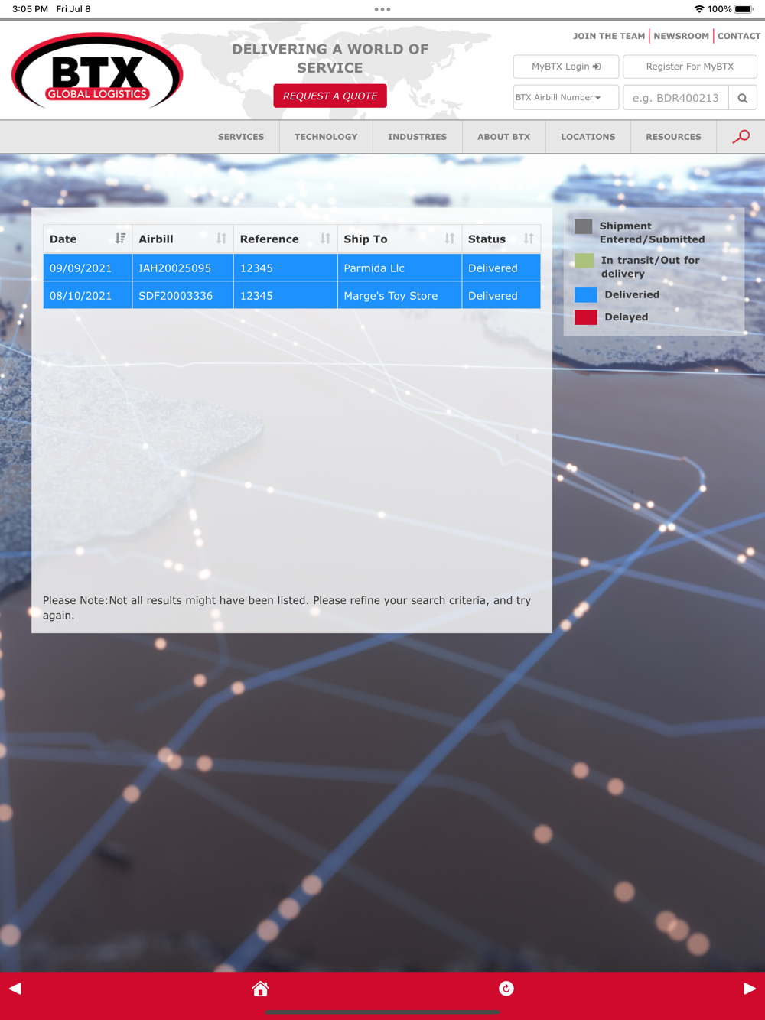Open the Services menu
Image resolution: width=765 pixels, height=1020 pixels.
(241, 137)
